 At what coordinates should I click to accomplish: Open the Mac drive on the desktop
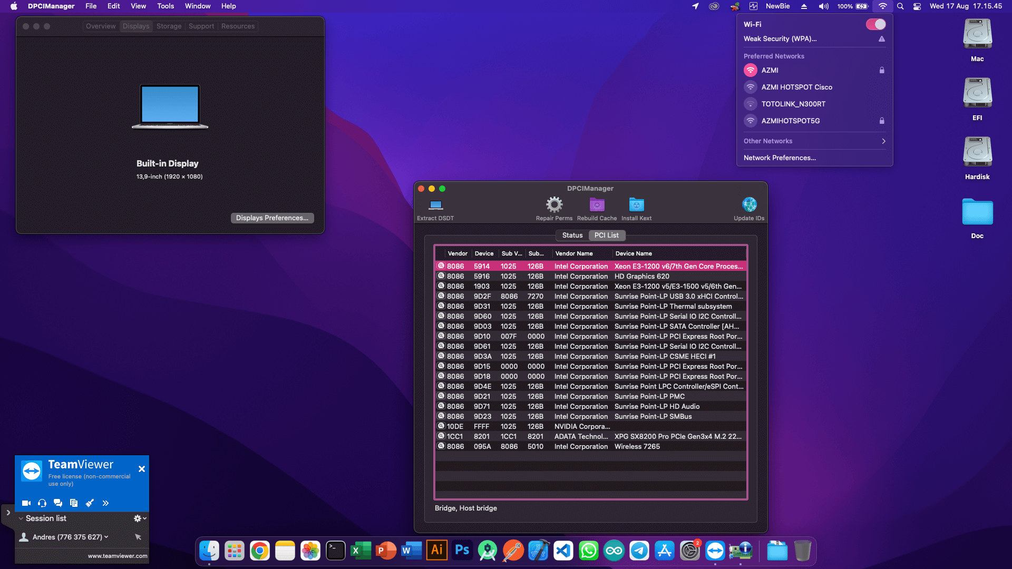[977, 35]
